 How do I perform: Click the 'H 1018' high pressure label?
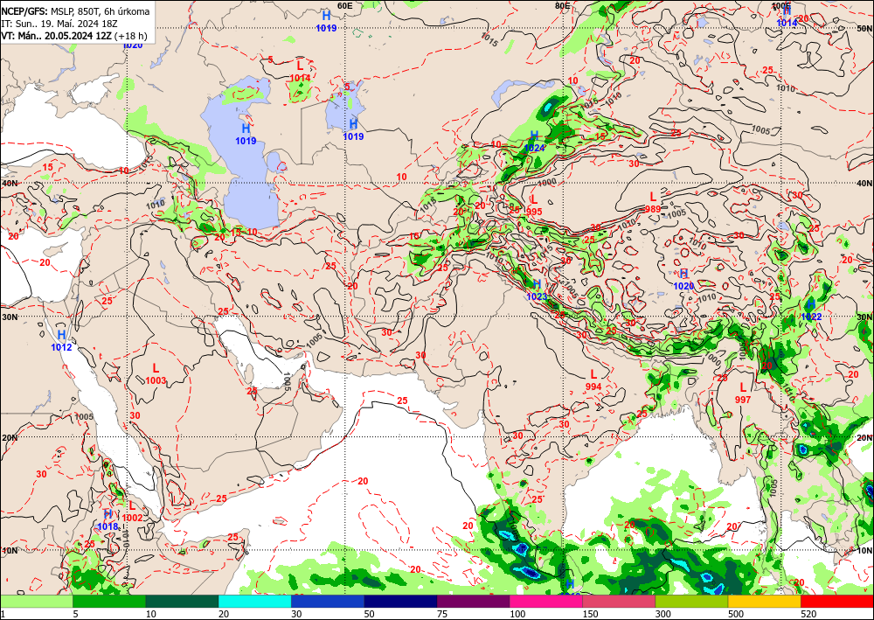[108, 519]
